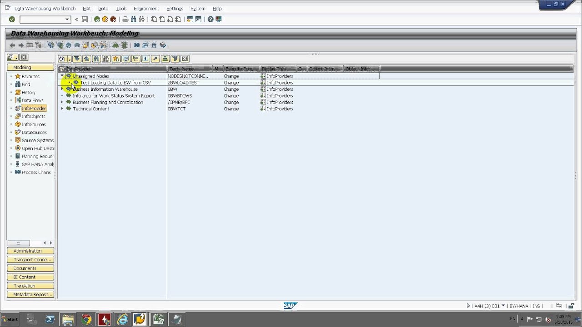
Task: Open Google Chrome from the taskbar
Action: tap(86, 320)
